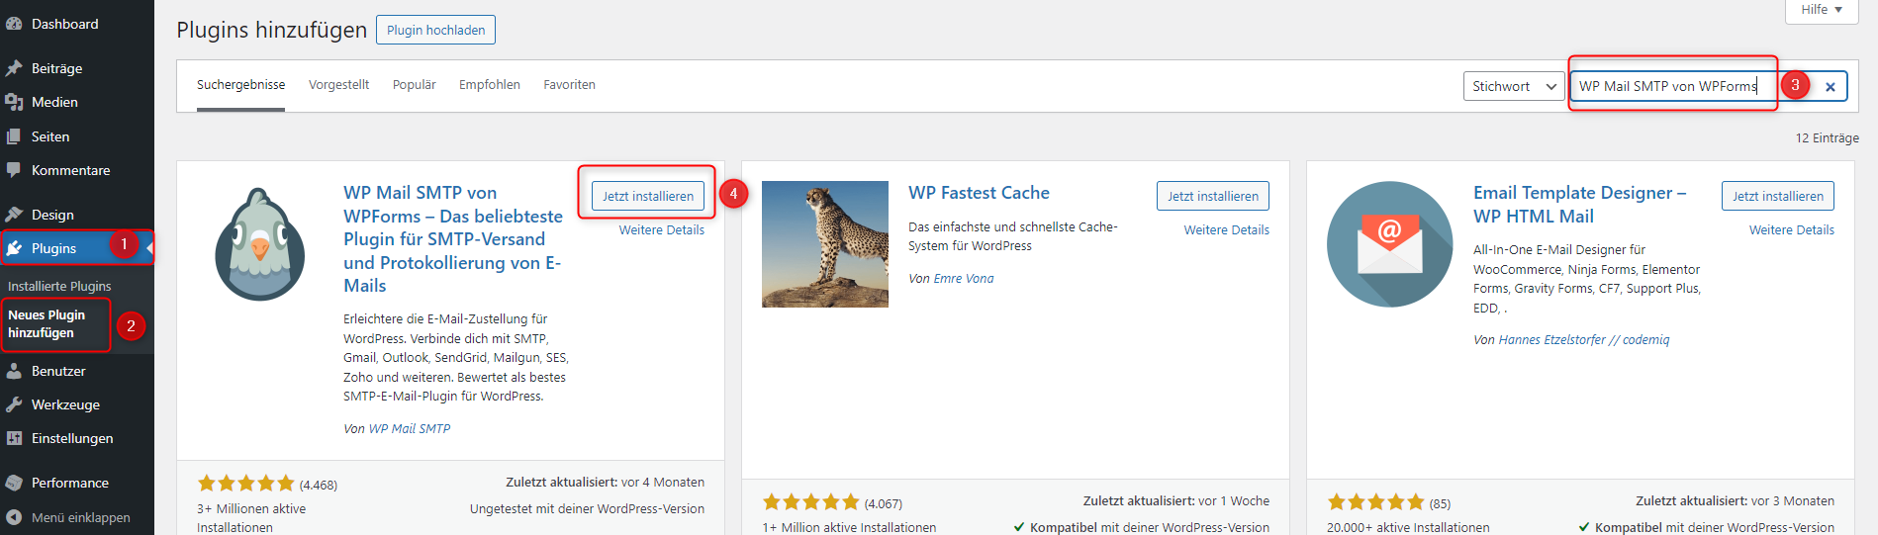Install WP Fastest Cache with Jetzt installieren
Viewport: 1878px width, 535px height.
click(x=1213, y=196)
